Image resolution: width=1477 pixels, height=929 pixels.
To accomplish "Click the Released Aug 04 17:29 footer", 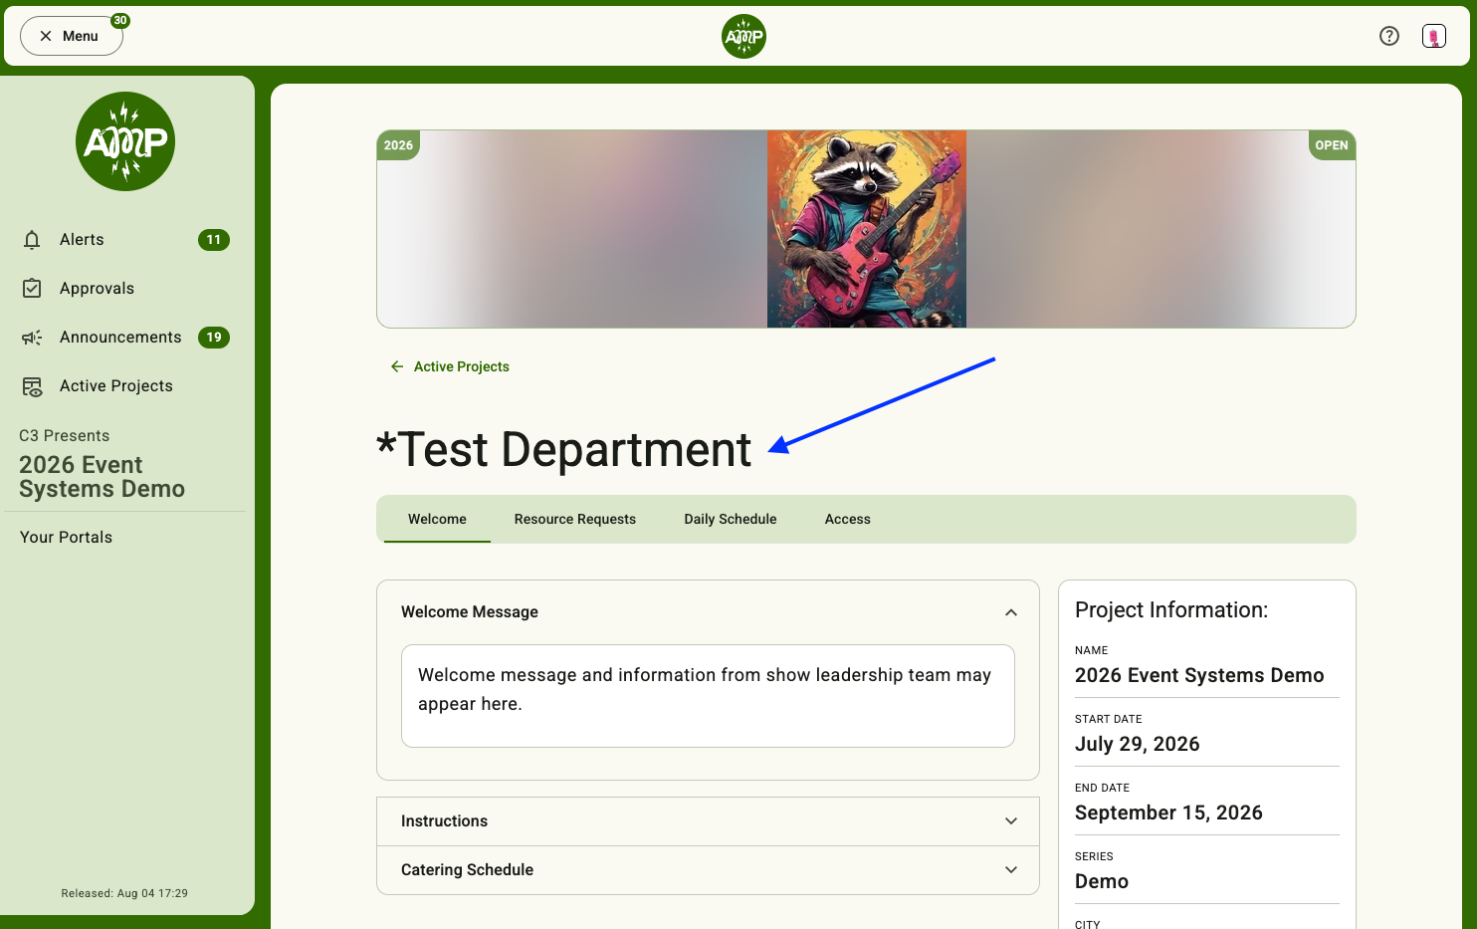I will click(124, 893).
